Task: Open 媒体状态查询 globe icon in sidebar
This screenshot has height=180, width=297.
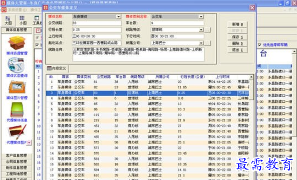Action: 17,65
